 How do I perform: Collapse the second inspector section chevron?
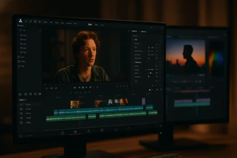133,63
